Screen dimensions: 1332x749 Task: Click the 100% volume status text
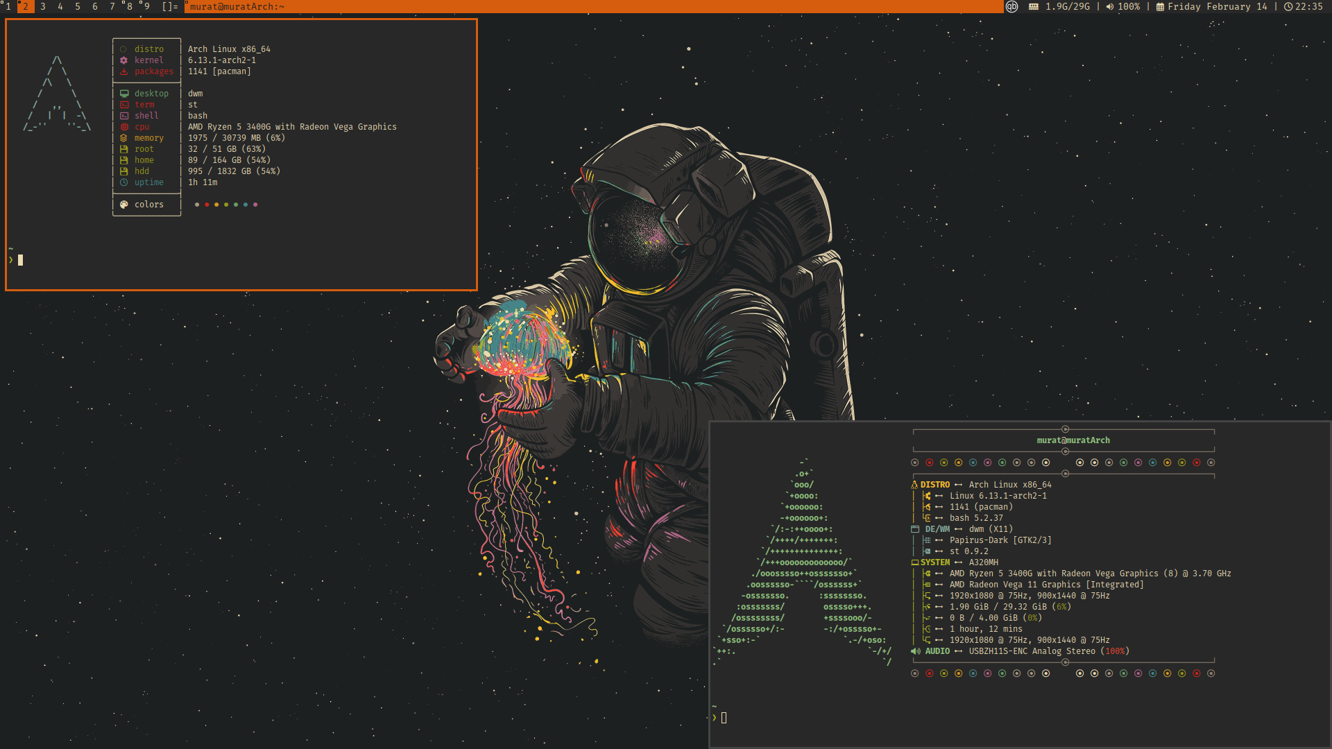(1129, 6)
